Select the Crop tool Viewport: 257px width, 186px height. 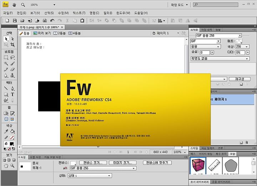click(12, 45)
